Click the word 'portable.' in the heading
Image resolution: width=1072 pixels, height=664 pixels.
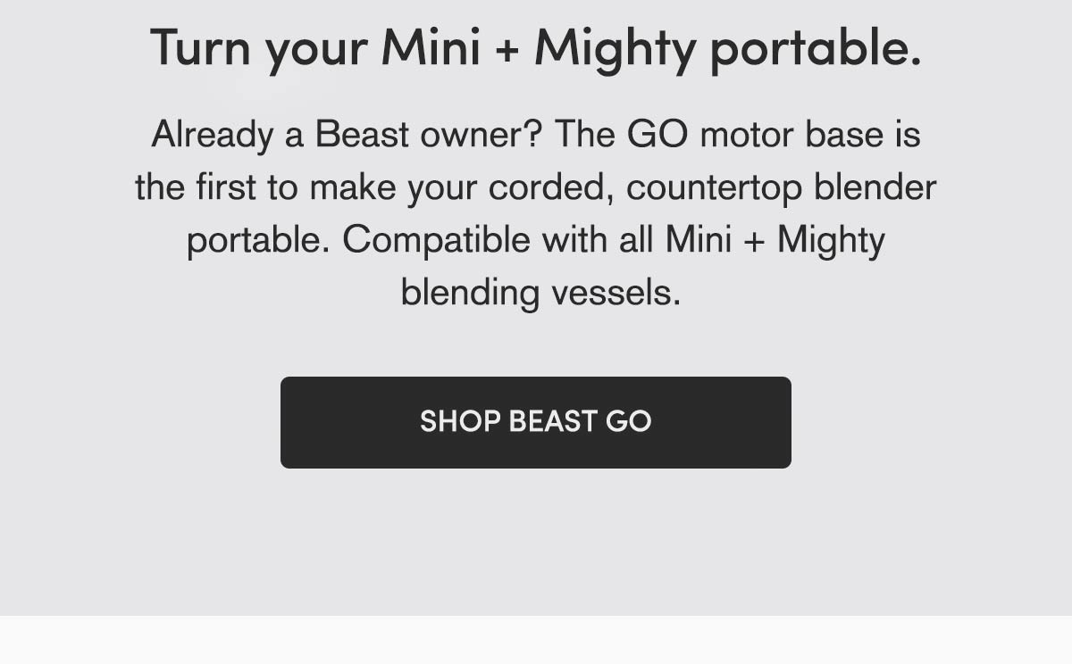coord(815,48)
